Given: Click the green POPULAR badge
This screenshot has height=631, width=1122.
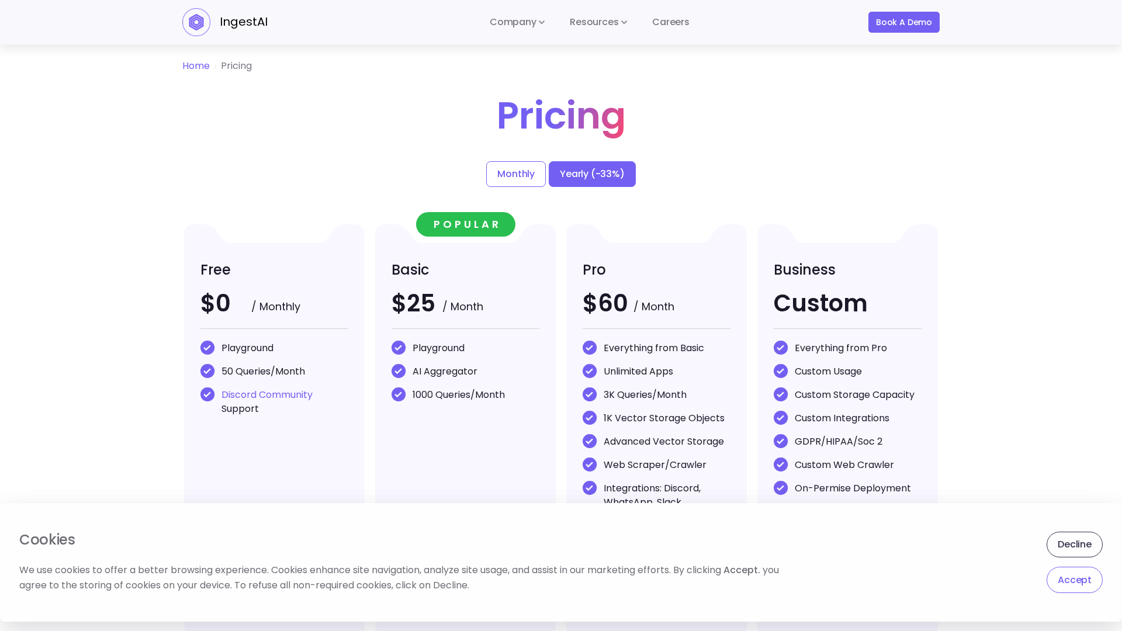Looking at the screenshot, I should click(466, 224).
